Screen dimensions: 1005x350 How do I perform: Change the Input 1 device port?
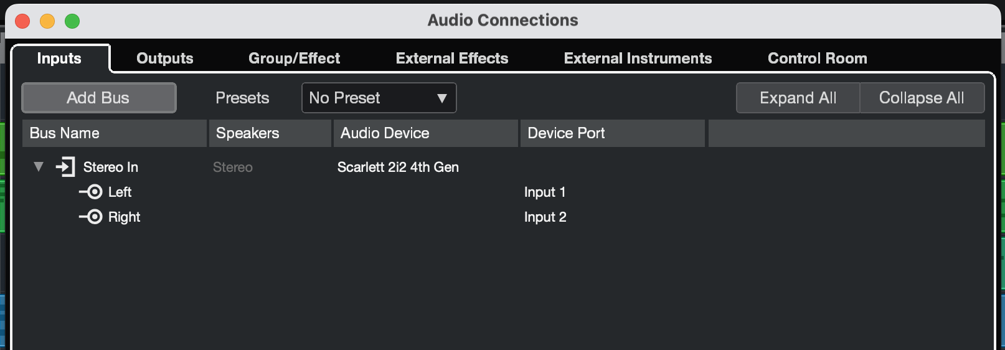point(544,192)
